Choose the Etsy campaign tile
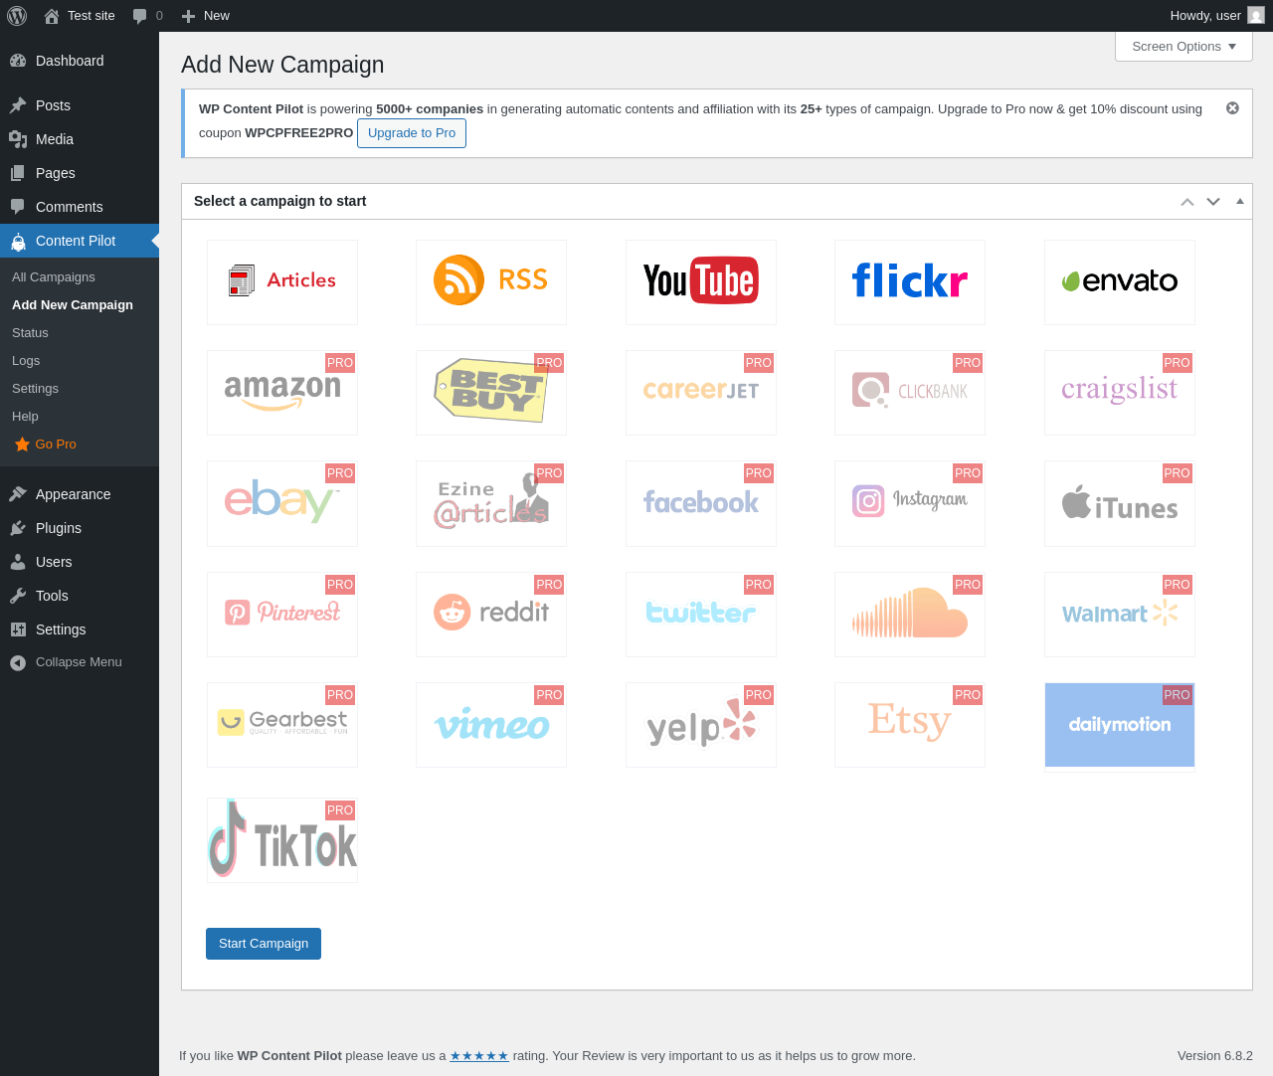The height and width of the screenshot is (1076, 1273). [910, 725]
